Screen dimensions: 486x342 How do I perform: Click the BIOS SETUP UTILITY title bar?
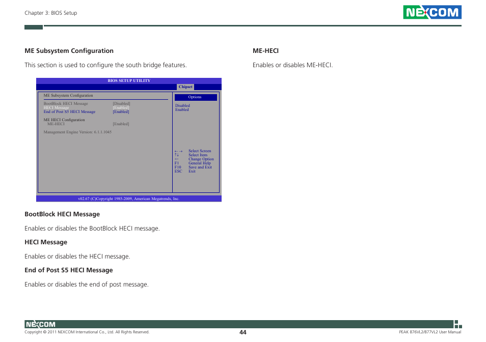click(129, 80)
